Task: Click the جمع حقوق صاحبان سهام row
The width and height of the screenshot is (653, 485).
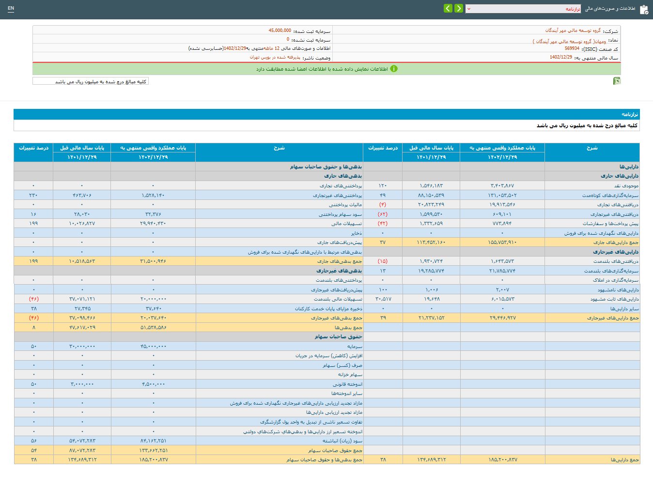Action: tap(335, 451)
